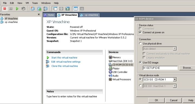Switch to the Home tab
Image resolution: width=195 pixels, height=104 pixels.
(x=49, y=15)
